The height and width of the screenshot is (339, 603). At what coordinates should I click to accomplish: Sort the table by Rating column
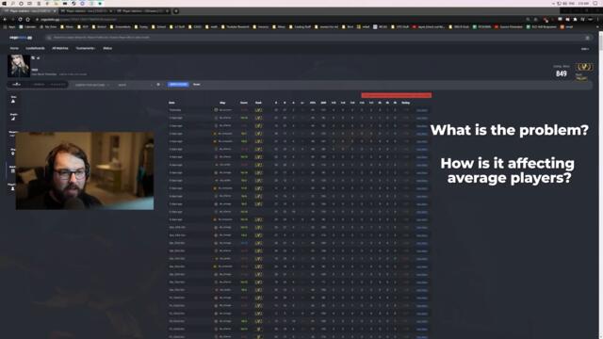[x=405, y=103]
